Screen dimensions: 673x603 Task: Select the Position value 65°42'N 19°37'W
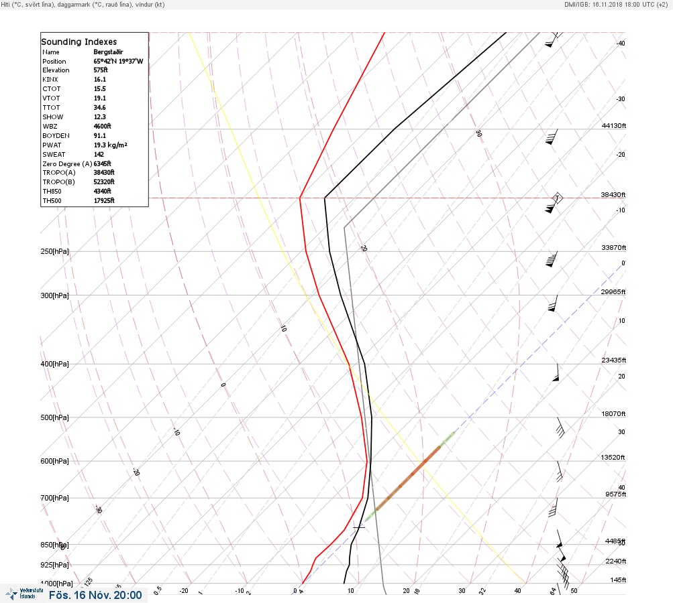pyautogui.click(x=119, y=61)
